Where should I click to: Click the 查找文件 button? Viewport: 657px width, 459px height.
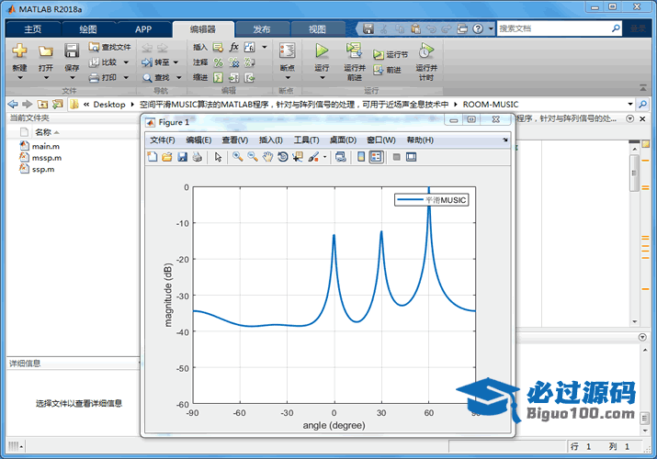click(110, 48)
